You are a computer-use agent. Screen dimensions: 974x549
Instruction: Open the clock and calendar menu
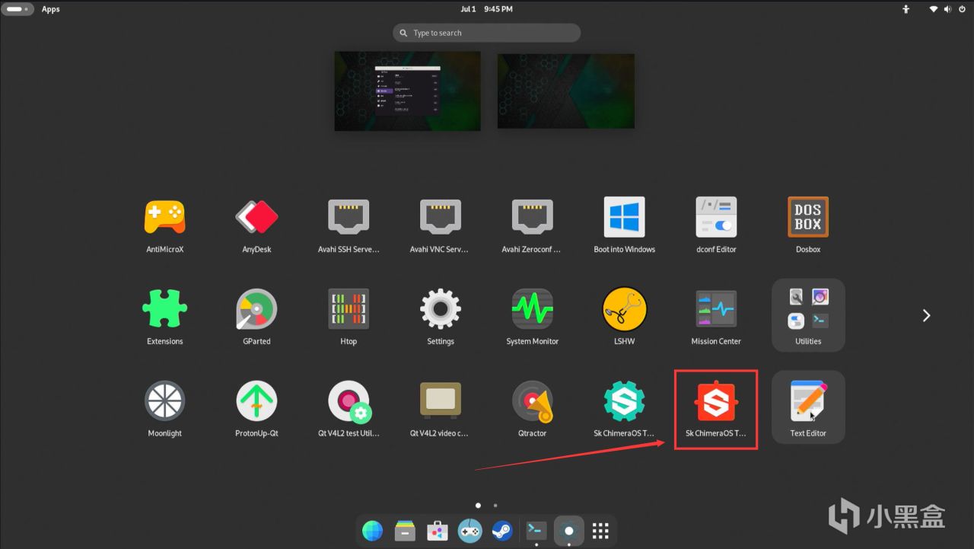tap(487, 9)
